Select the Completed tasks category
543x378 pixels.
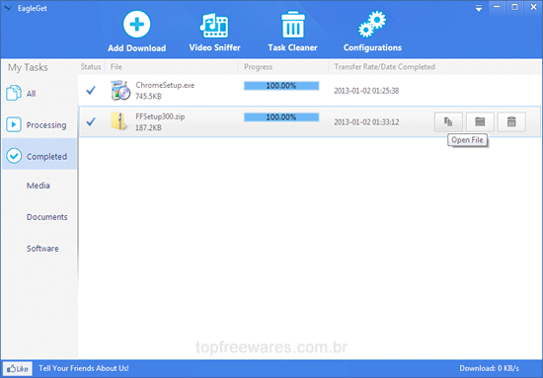(39, 154)
